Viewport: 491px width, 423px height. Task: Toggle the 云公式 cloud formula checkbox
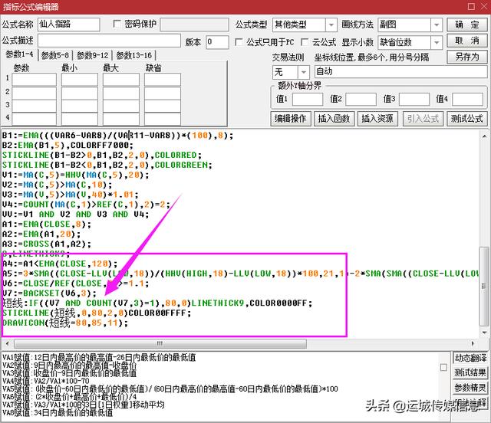304,42
